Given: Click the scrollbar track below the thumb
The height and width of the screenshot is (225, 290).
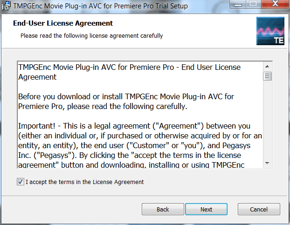Looking at the screenshot, I should 267,120.
